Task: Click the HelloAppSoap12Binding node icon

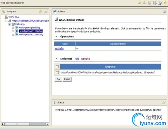Action: (x=17, y=34)
